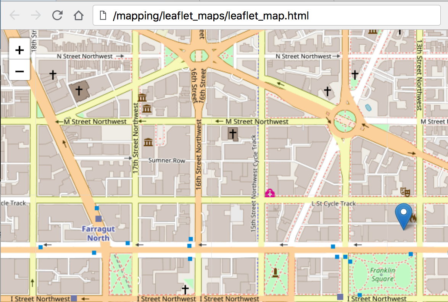
Task: Click the zoom in plus button
Action: click(19, 50)
